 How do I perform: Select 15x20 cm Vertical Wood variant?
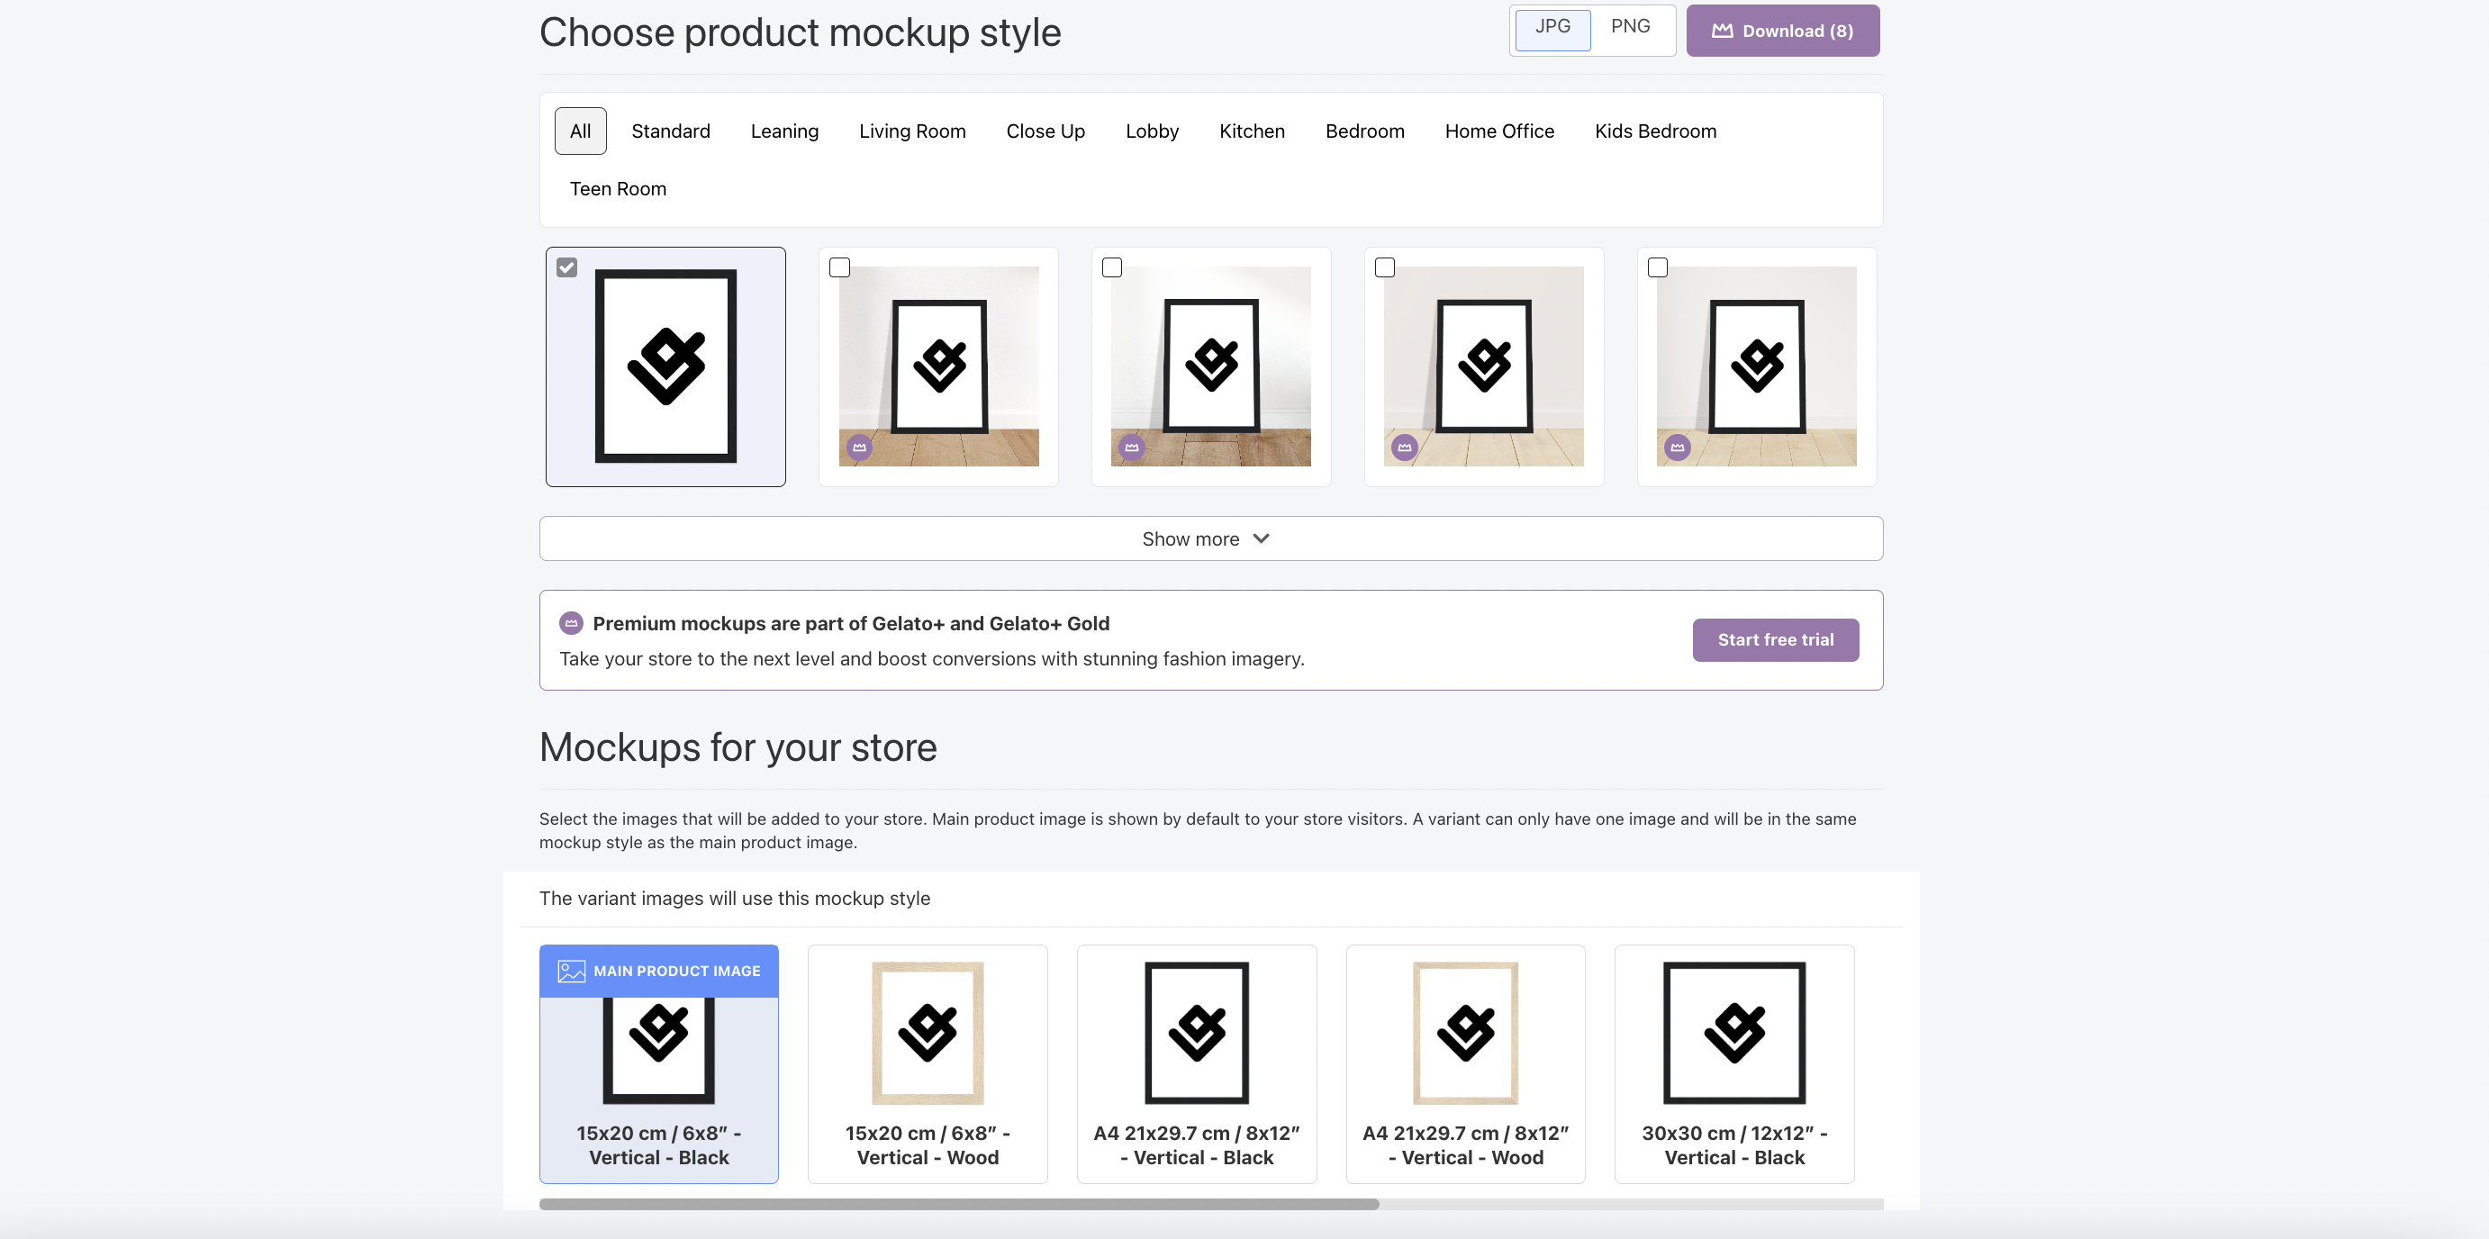928,1064
